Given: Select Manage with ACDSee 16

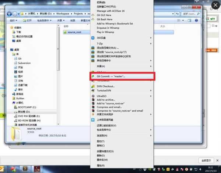Looking at the screenshot, I should pyautogui.click(x=110, y=11).
